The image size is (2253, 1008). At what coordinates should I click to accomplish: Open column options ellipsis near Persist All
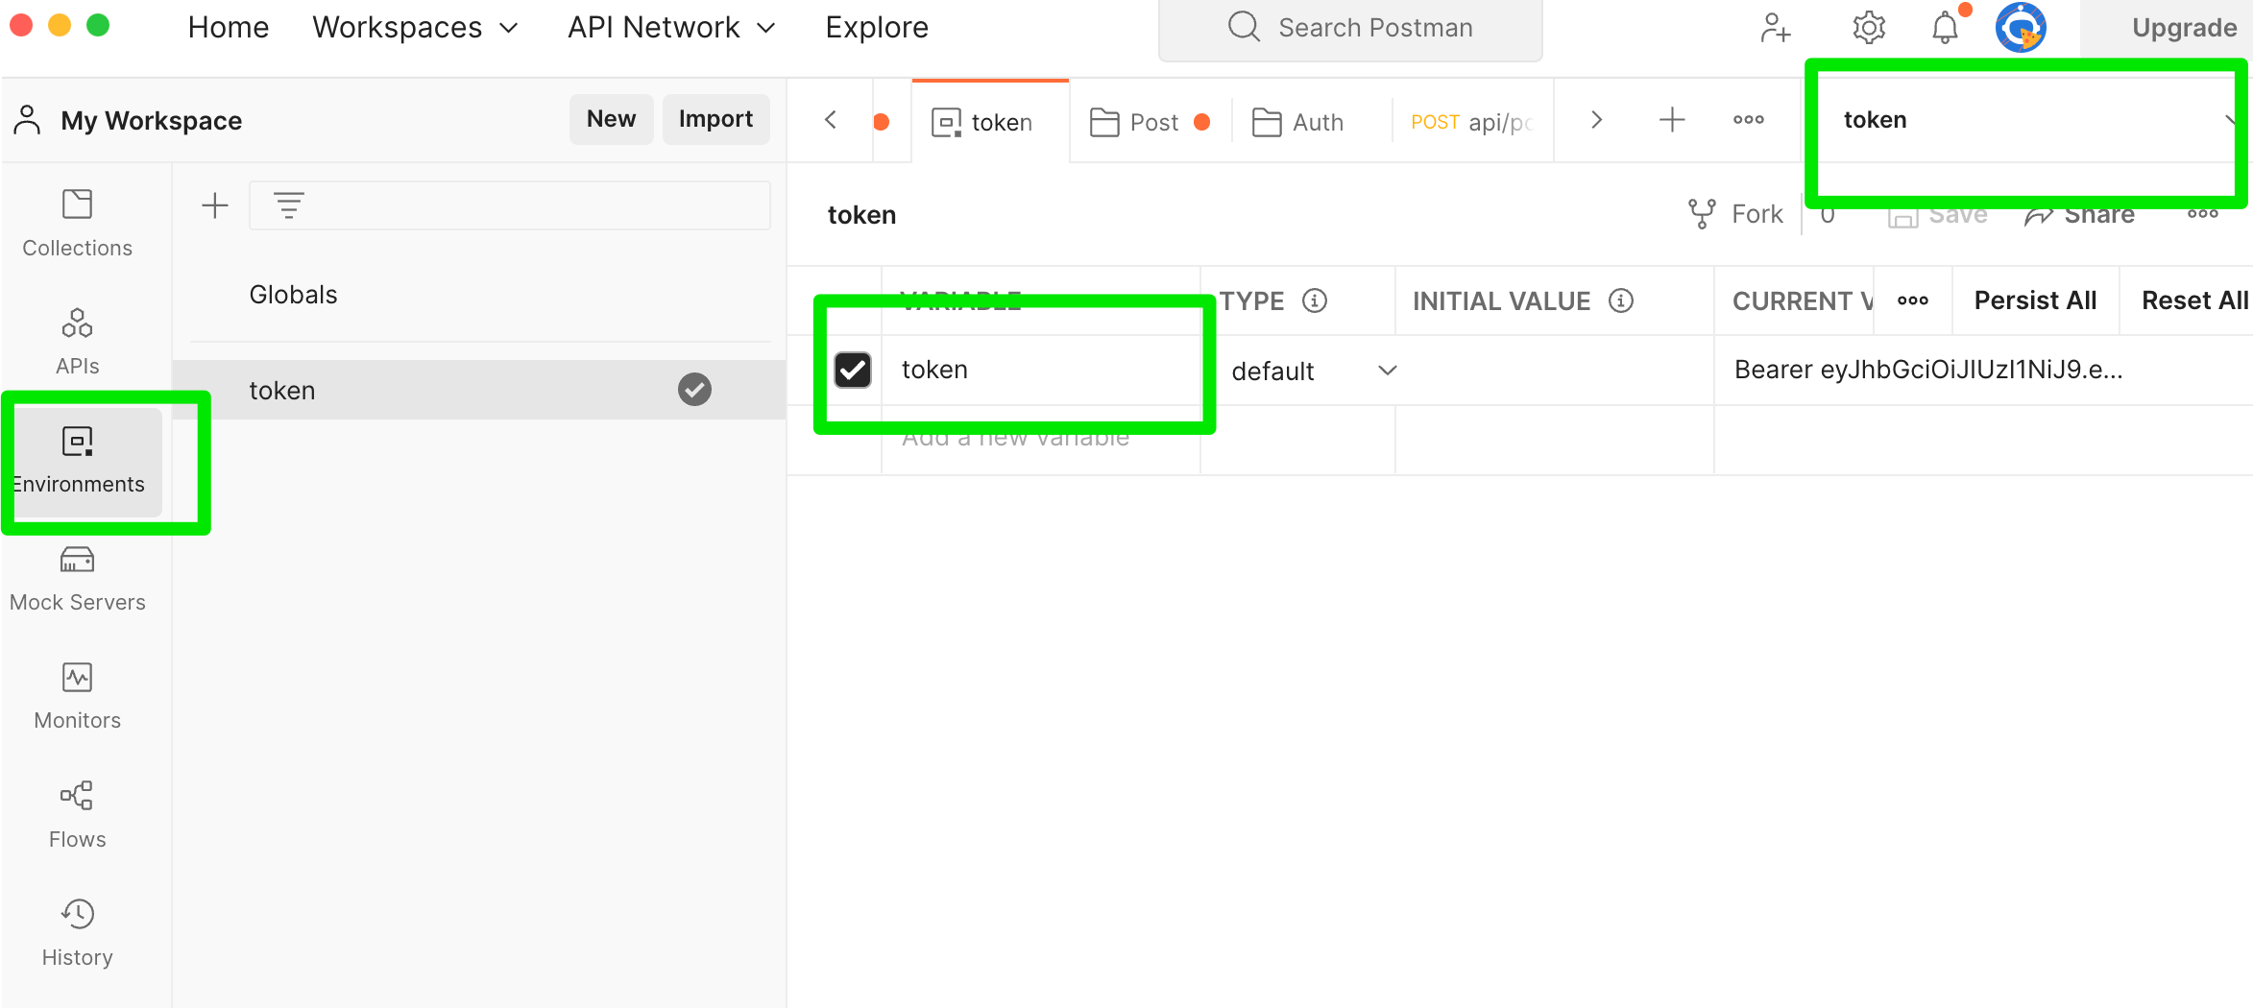(x=1913, y=300)
